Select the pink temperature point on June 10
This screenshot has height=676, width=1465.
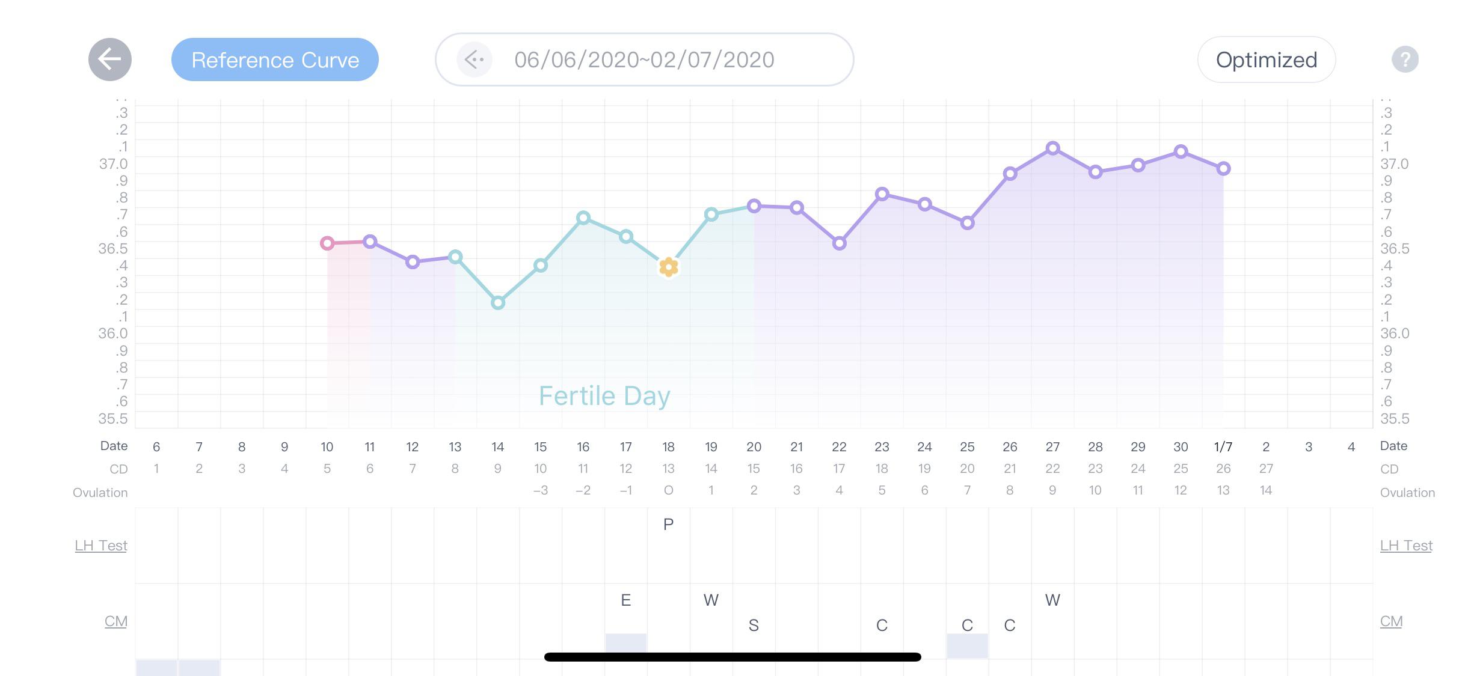(327, 243)
